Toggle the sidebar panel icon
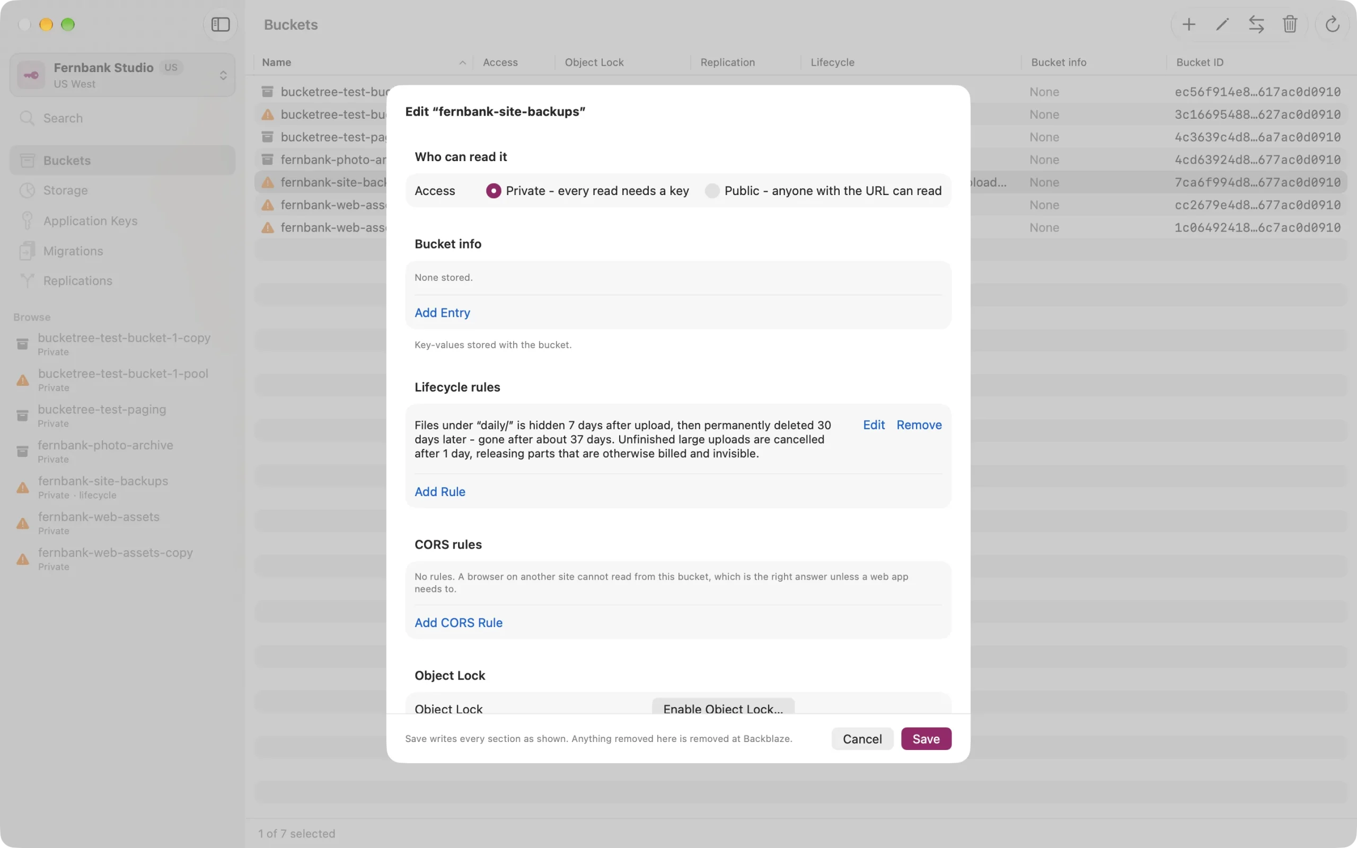The width and height of the screenshot is (1357, 848). click(221, 25)
